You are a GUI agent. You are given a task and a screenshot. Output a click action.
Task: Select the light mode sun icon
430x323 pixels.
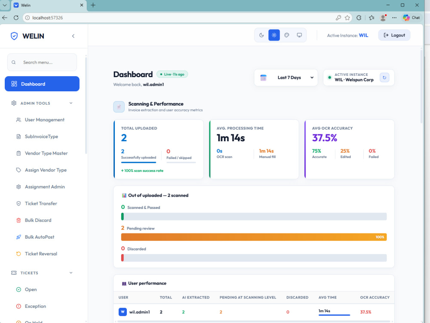click(x=274, y=35)
